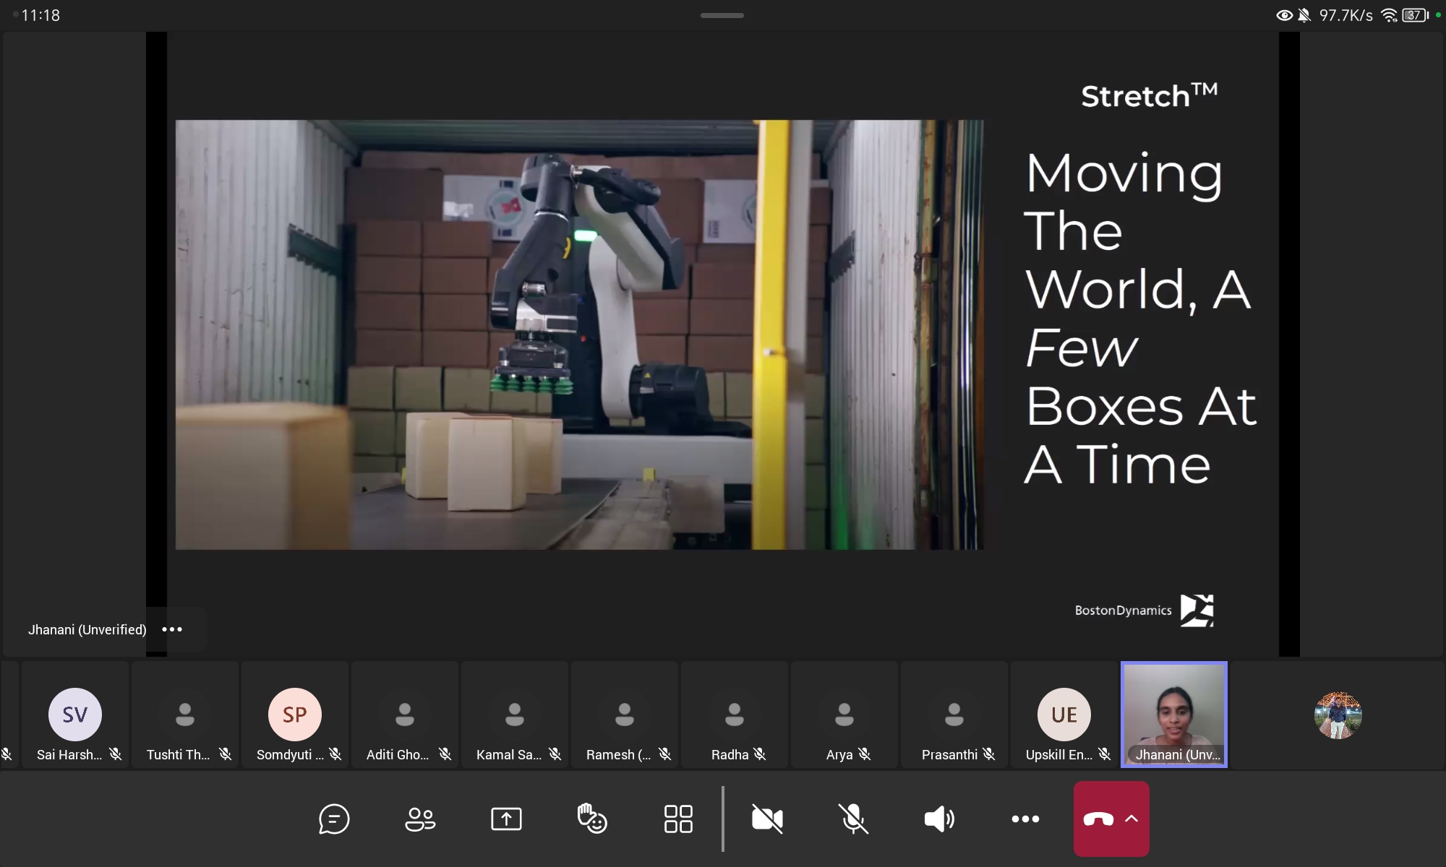Tap the Boston Dynamics logo on slide

click(x=1144, y=611)
